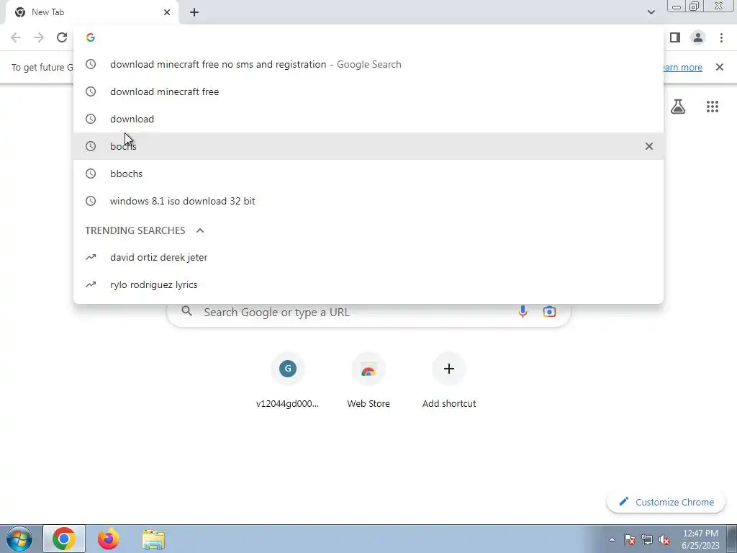Screen dimensions: 737x553
Task: Remove the 'bochs' suggestion with X
Action: click(x=649, y=146)
